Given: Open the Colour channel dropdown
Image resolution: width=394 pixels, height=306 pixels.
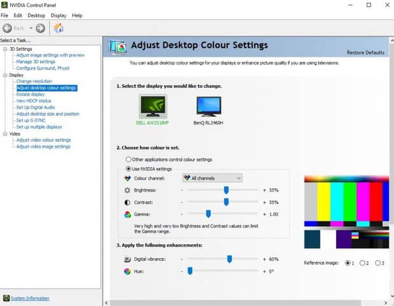Looking at the screenshot, I should 212,178.
